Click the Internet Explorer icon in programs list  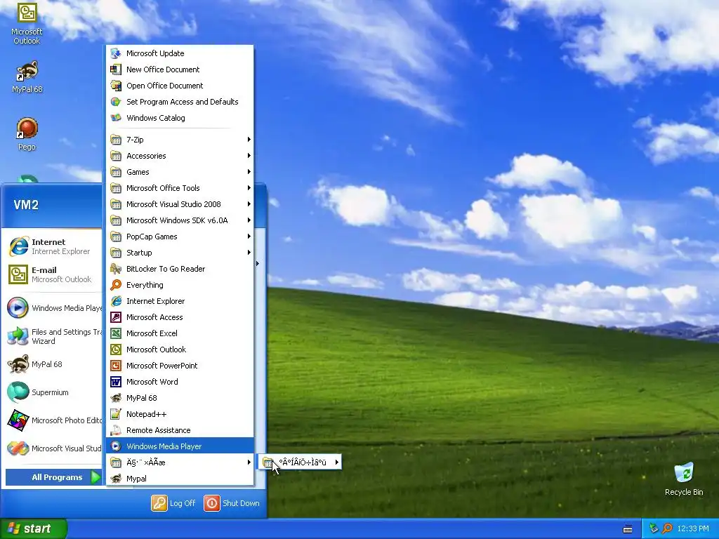[116, 301]
